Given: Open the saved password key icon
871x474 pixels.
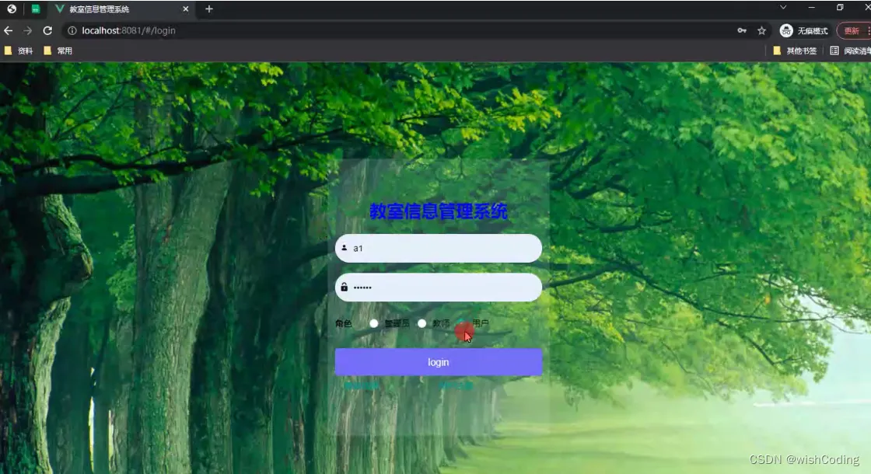Looking at the screenshot, I should coord(742,30).
